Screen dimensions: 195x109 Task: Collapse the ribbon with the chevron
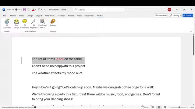tap(191, 31)
